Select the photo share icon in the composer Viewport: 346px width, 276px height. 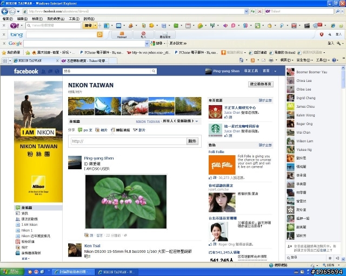point(97,130)
